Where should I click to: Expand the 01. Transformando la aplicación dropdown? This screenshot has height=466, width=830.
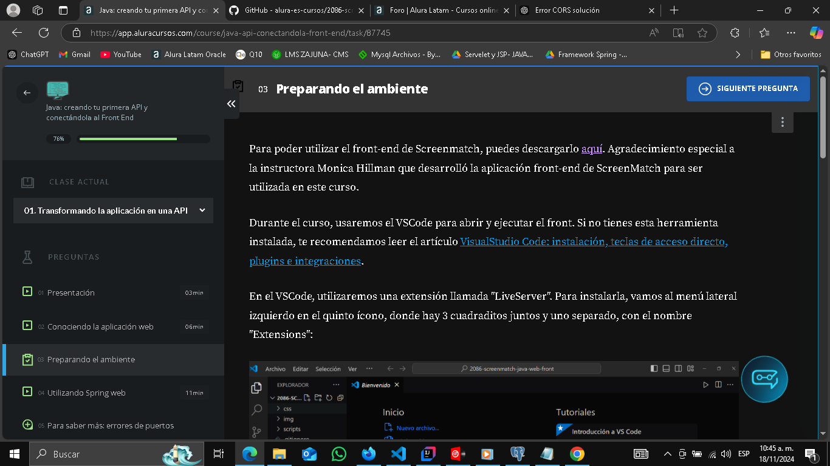coord(113,211)
